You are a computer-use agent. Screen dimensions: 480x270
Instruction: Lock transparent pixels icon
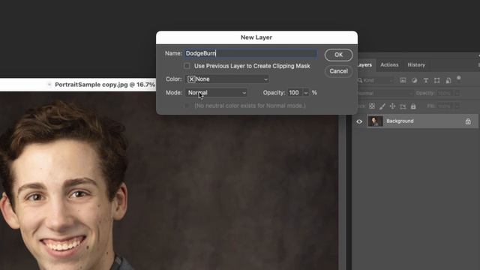click(x=372, y=106)
